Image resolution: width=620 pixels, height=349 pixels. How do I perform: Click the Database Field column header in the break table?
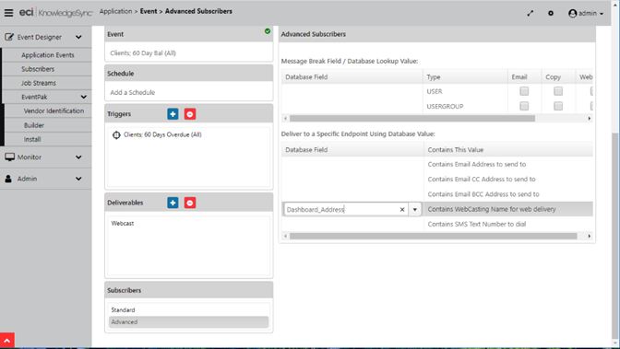[352, 77]
